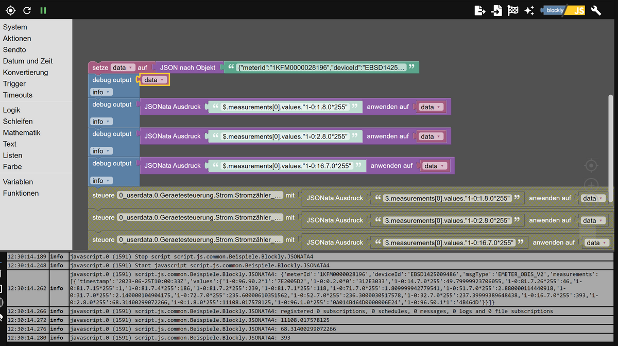The width and height of the screenshot is (618, 346).
Task: Edit 1-0:1.8.0 expression in purple JSONata block
Action: tap(285, 107)
